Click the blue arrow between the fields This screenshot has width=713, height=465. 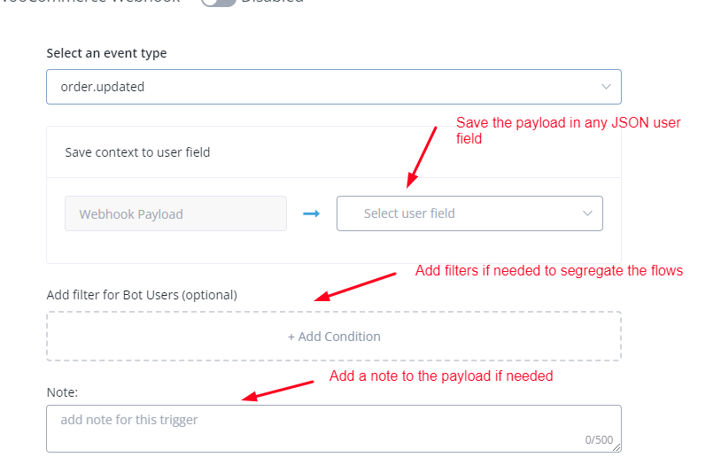311,213
